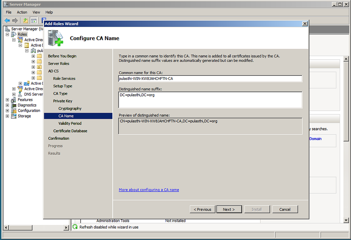
Task: Open the View menu
Action: click(36, 12)
